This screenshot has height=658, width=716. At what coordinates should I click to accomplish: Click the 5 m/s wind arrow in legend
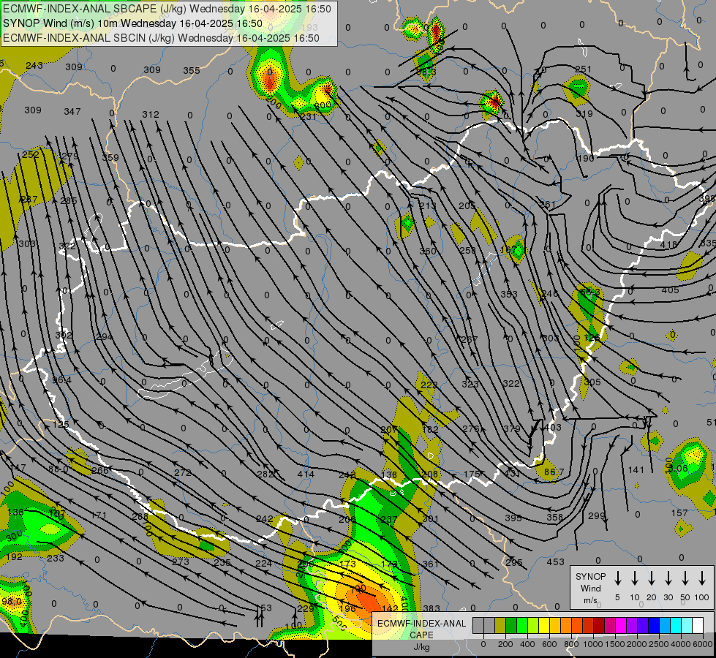[617, 578]
